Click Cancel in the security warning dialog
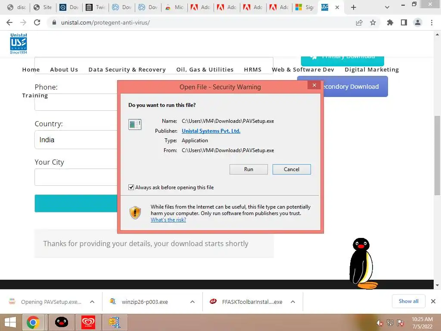Viewport: 441px width, 331px height. (292, 169)
